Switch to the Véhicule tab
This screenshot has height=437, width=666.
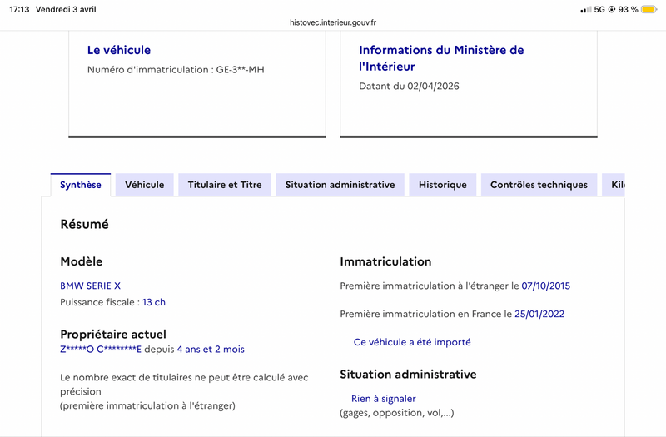coord(144,185)
